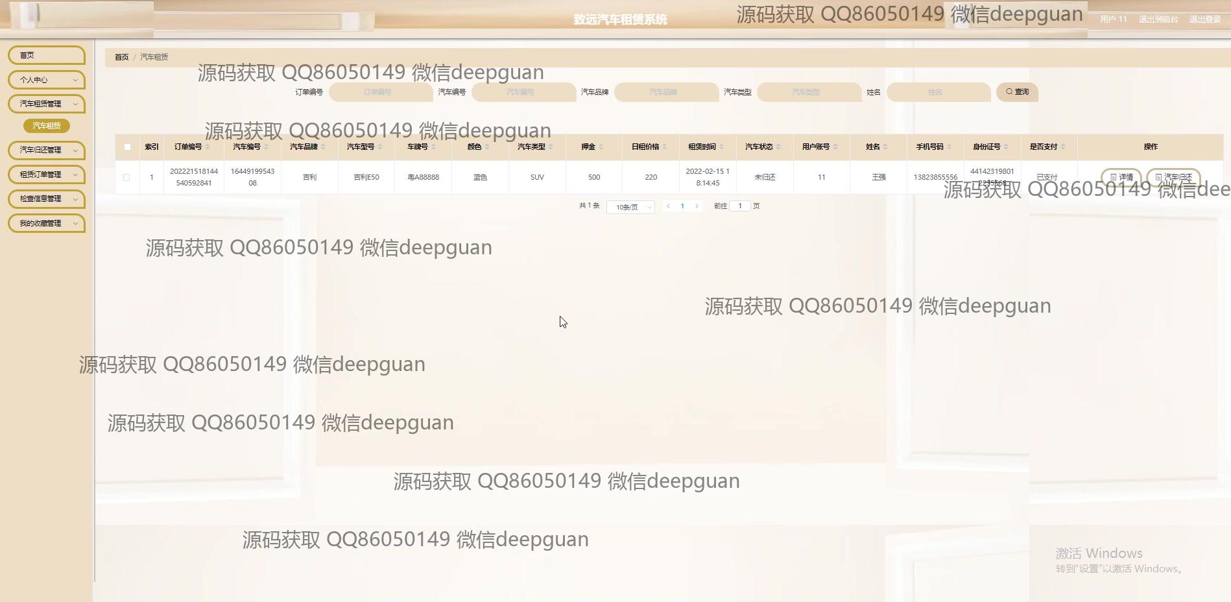This screenshot has height=602, width=1231.
Task: Click the sort arrows next to 手机号码
Action: click(949, 147)
